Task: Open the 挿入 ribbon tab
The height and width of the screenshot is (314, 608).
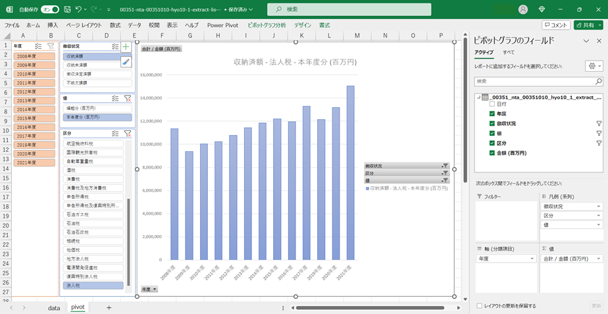Action: 53,25
